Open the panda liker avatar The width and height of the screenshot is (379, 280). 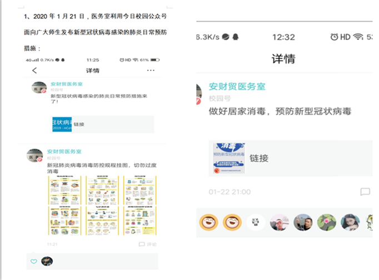click(255, 223)
